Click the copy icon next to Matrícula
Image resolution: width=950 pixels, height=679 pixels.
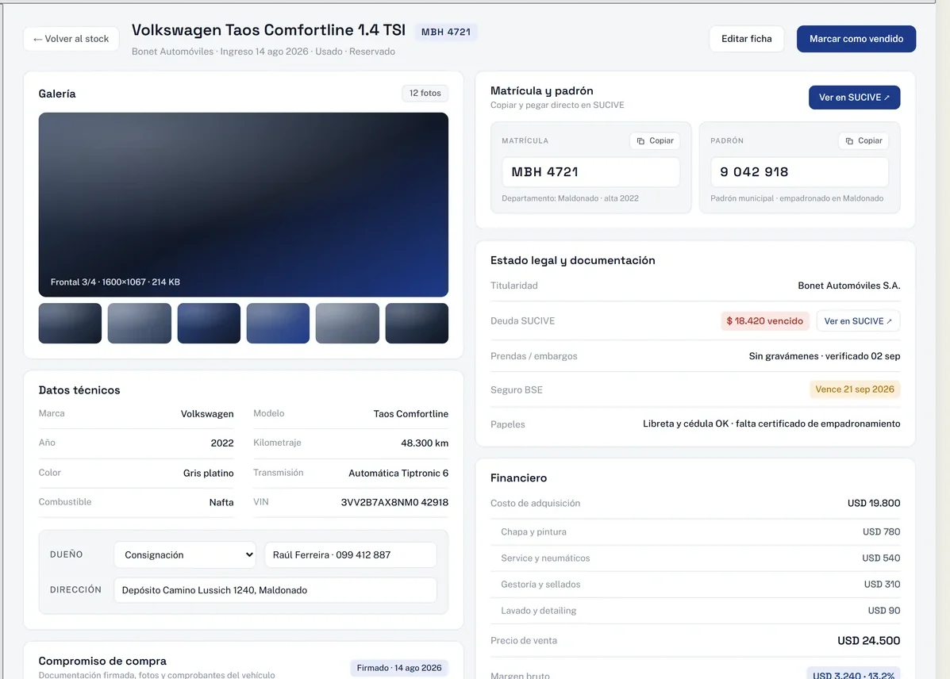(640, 140)
